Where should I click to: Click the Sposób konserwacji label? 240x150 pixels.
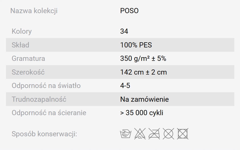click(x=44, y=134)
